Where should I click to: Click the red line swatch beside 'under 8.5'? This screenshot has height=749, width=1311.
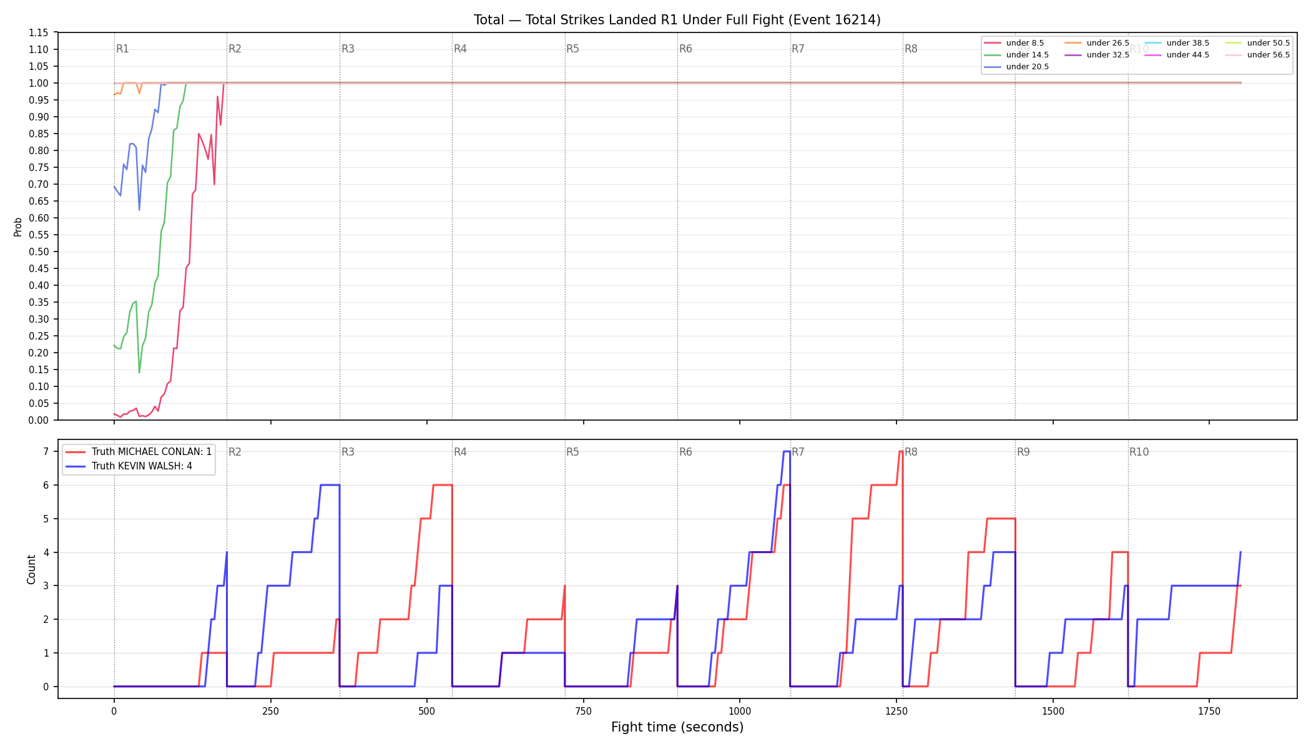993,43
